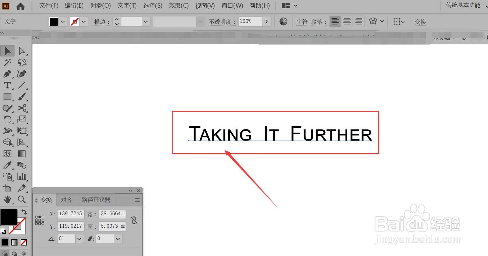Select the Symbol Sprayer tool
This screenshot has width=488, height=256.
(x=7, y=177)
